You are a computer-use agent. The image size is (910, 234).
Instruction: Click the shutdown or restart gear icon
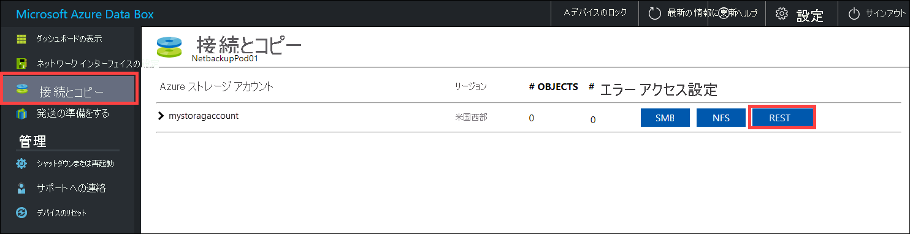coord(21,164)
